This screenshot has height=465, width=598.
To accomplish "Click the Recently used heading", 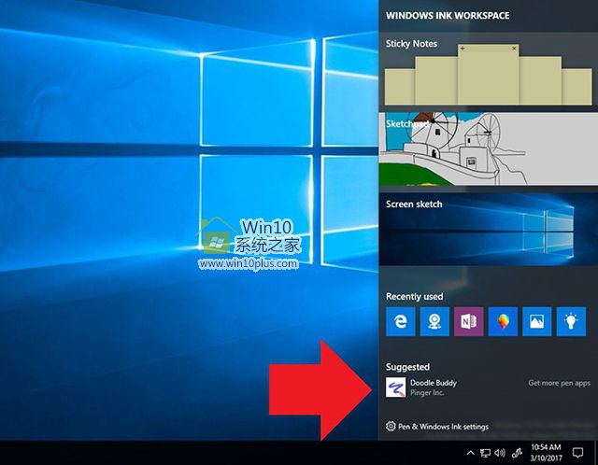I will 414,296.
